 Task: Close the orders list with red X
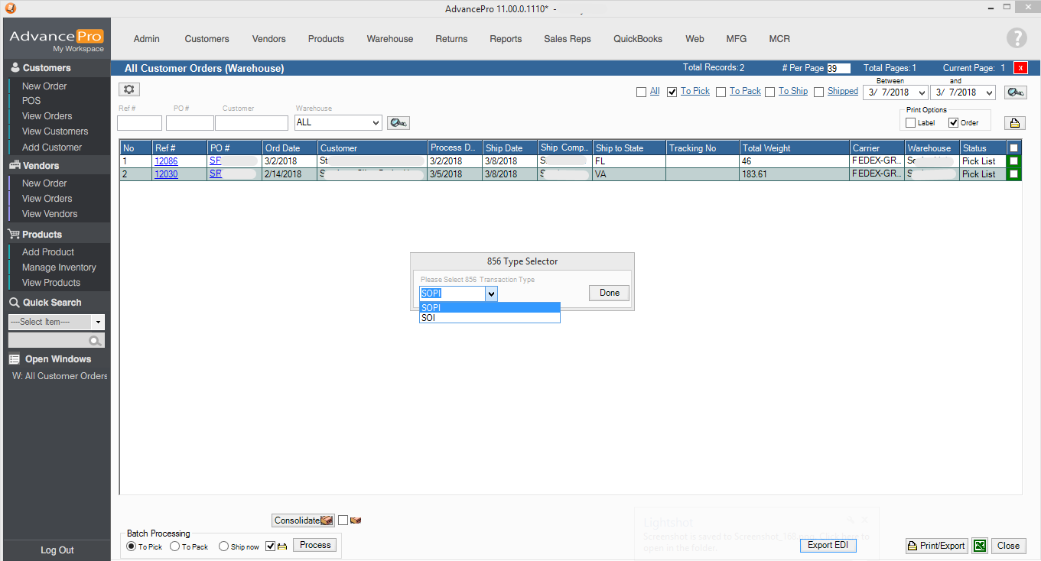[1020, 68]
